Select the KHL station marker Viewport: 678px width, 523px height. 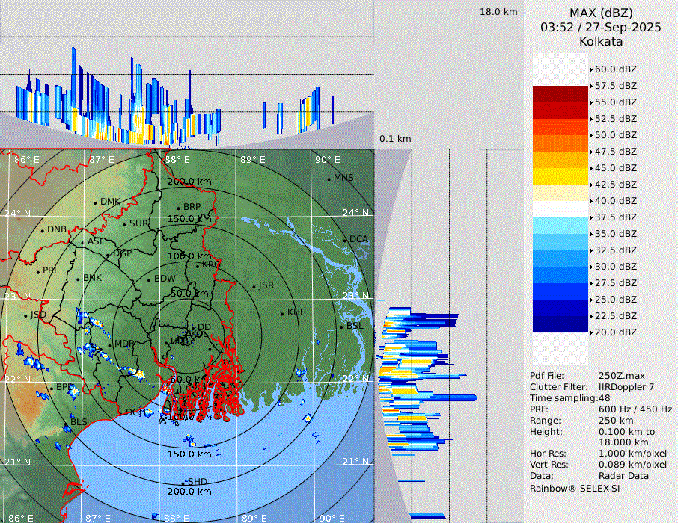coord(282,313)
